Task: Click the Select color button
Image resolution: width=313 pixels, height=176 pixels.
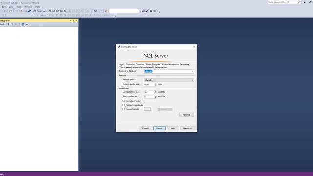Action: pyautogui.click(x=165, y=110)
